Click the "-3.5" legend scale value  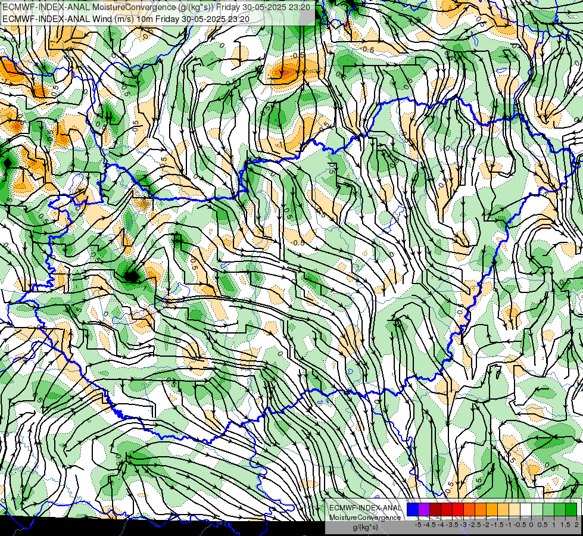[x=452, y=525]
